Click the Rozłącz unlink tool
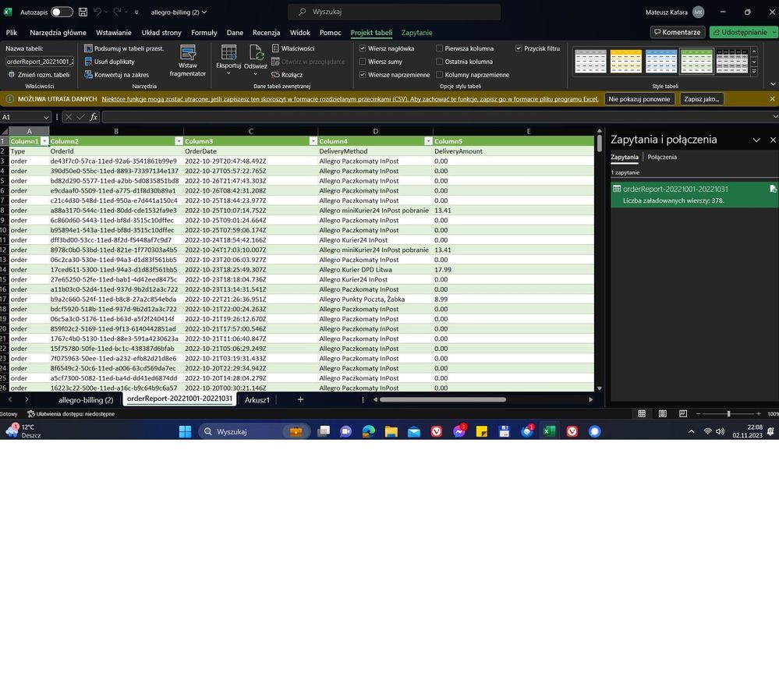779x684 pixels. coord(287,75)
